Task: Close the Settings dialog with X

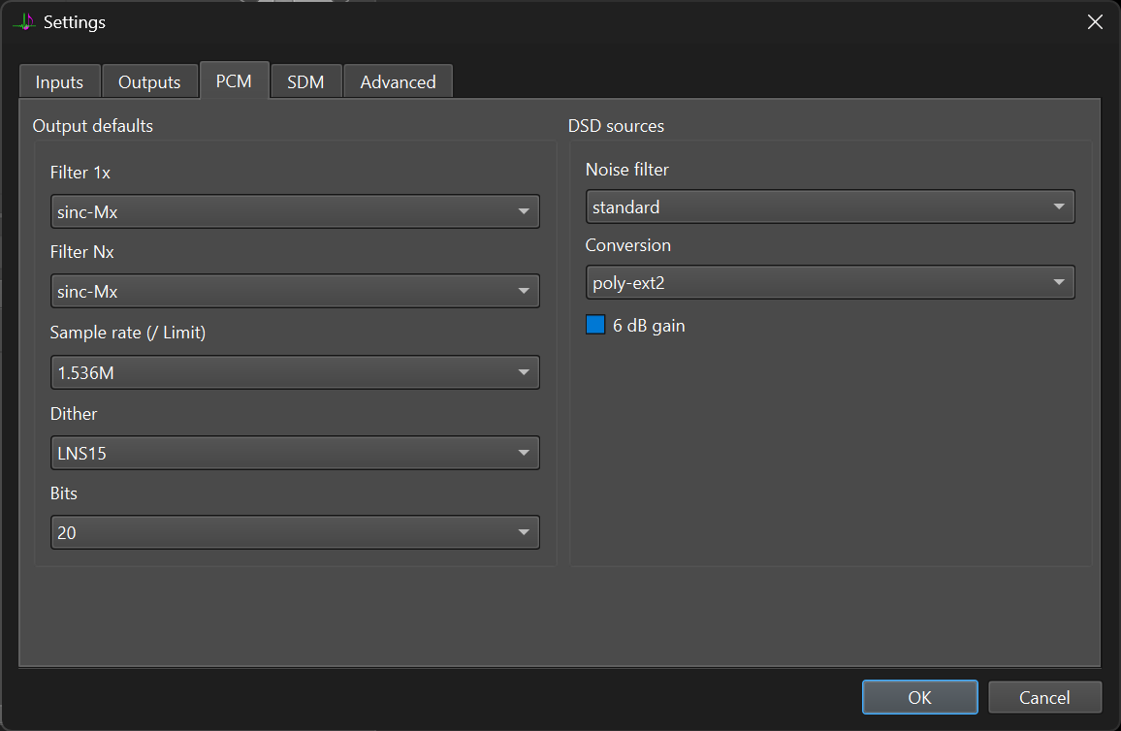Action: pos(1095,22)
